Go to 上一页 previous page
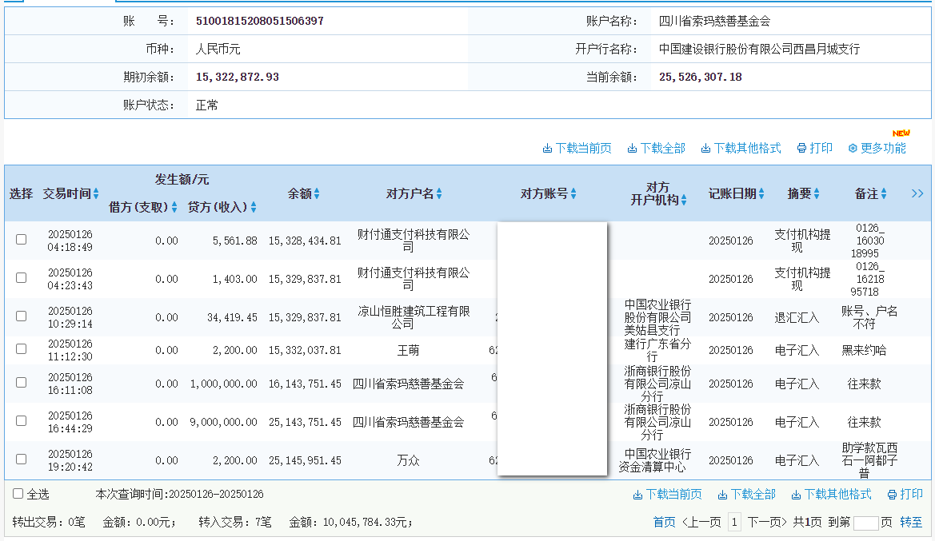This screenshot has height=541, width=935. (x=701, y=523)
